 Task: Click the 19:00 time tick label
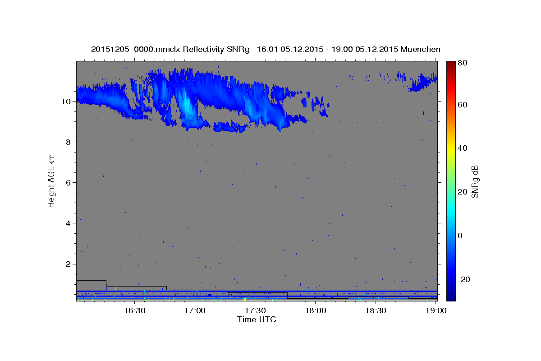point(436,310)
